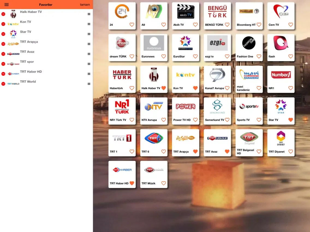Unfavorite Kon TV via filled heart

tap(195, 88)
